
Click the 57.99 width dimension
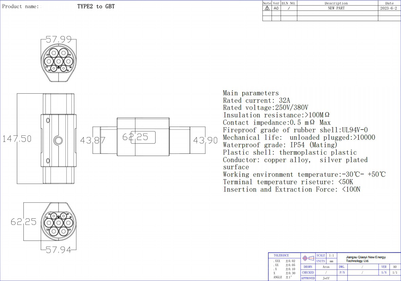59,40
